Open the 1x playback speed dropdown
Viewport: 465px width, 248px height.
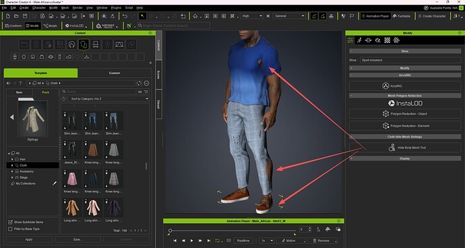tap(267, 241)
